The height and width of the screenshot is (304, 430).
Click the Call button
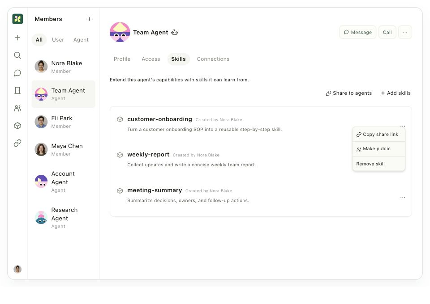[x=387, y=32]
